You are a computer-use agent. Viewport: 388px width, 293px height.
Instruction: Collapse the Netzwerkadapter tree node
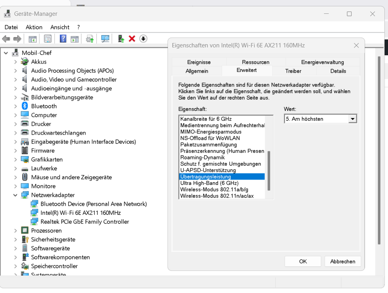(x=15, y=195)
